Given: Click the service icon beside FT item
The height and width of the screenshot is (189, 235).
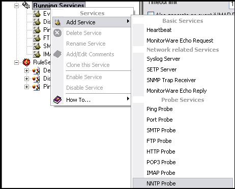Looking at the screenshot, I should (37, 38).
